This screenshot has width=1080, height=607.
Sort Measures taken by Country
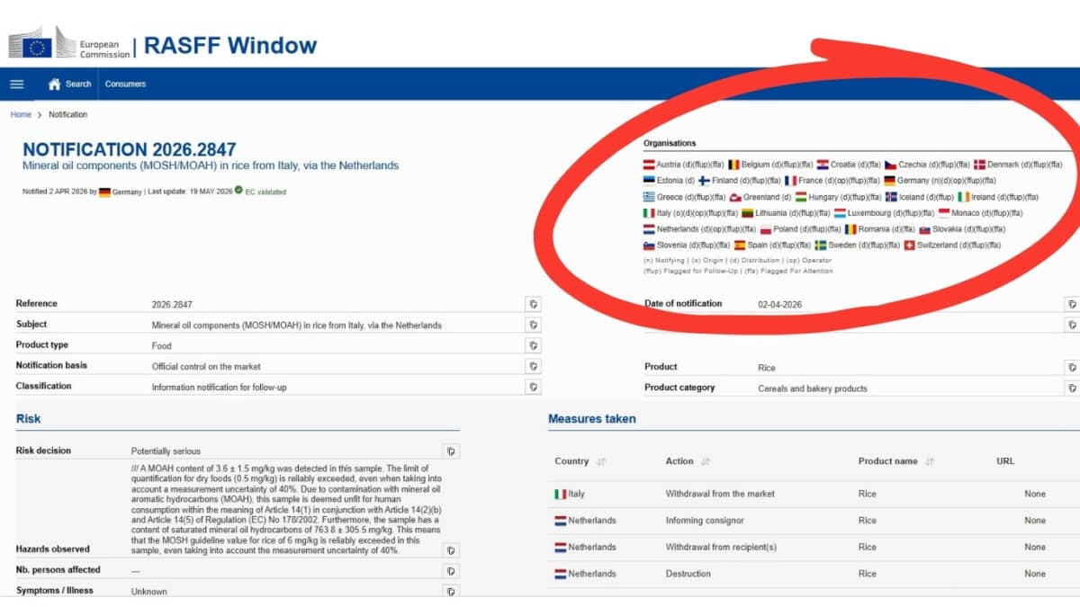[x=601, y=461]
